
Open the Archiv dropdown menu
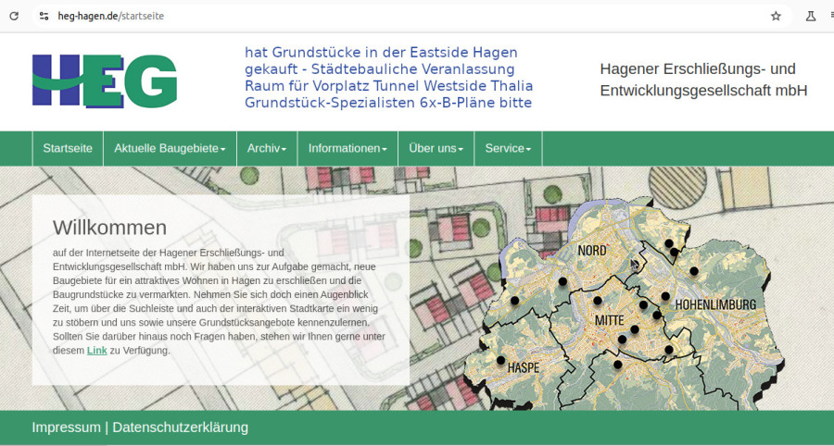[x=267, y=148]
